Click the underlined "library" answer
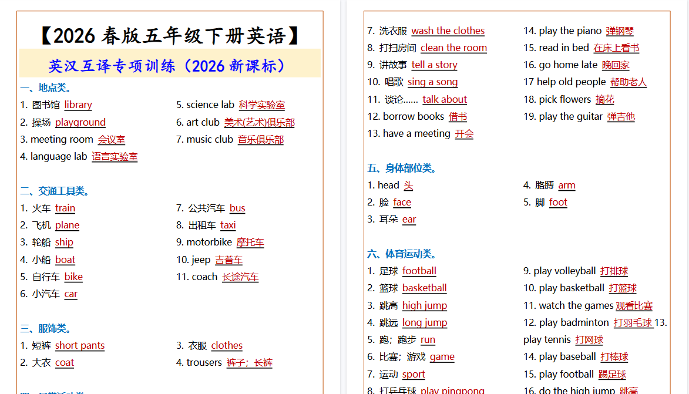689x394 pixels. click(x=78, y=105)
